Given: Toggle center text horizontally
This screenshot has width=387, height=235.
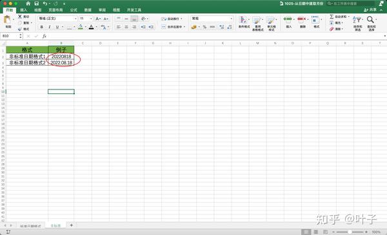Looking at the screenshot, I should point(126,26).
